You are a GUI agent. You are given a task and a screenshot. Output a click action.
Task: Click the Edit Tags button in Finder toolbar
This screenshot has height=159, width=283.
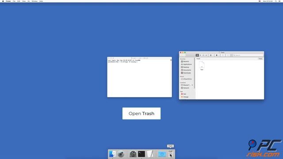(228, 55)
